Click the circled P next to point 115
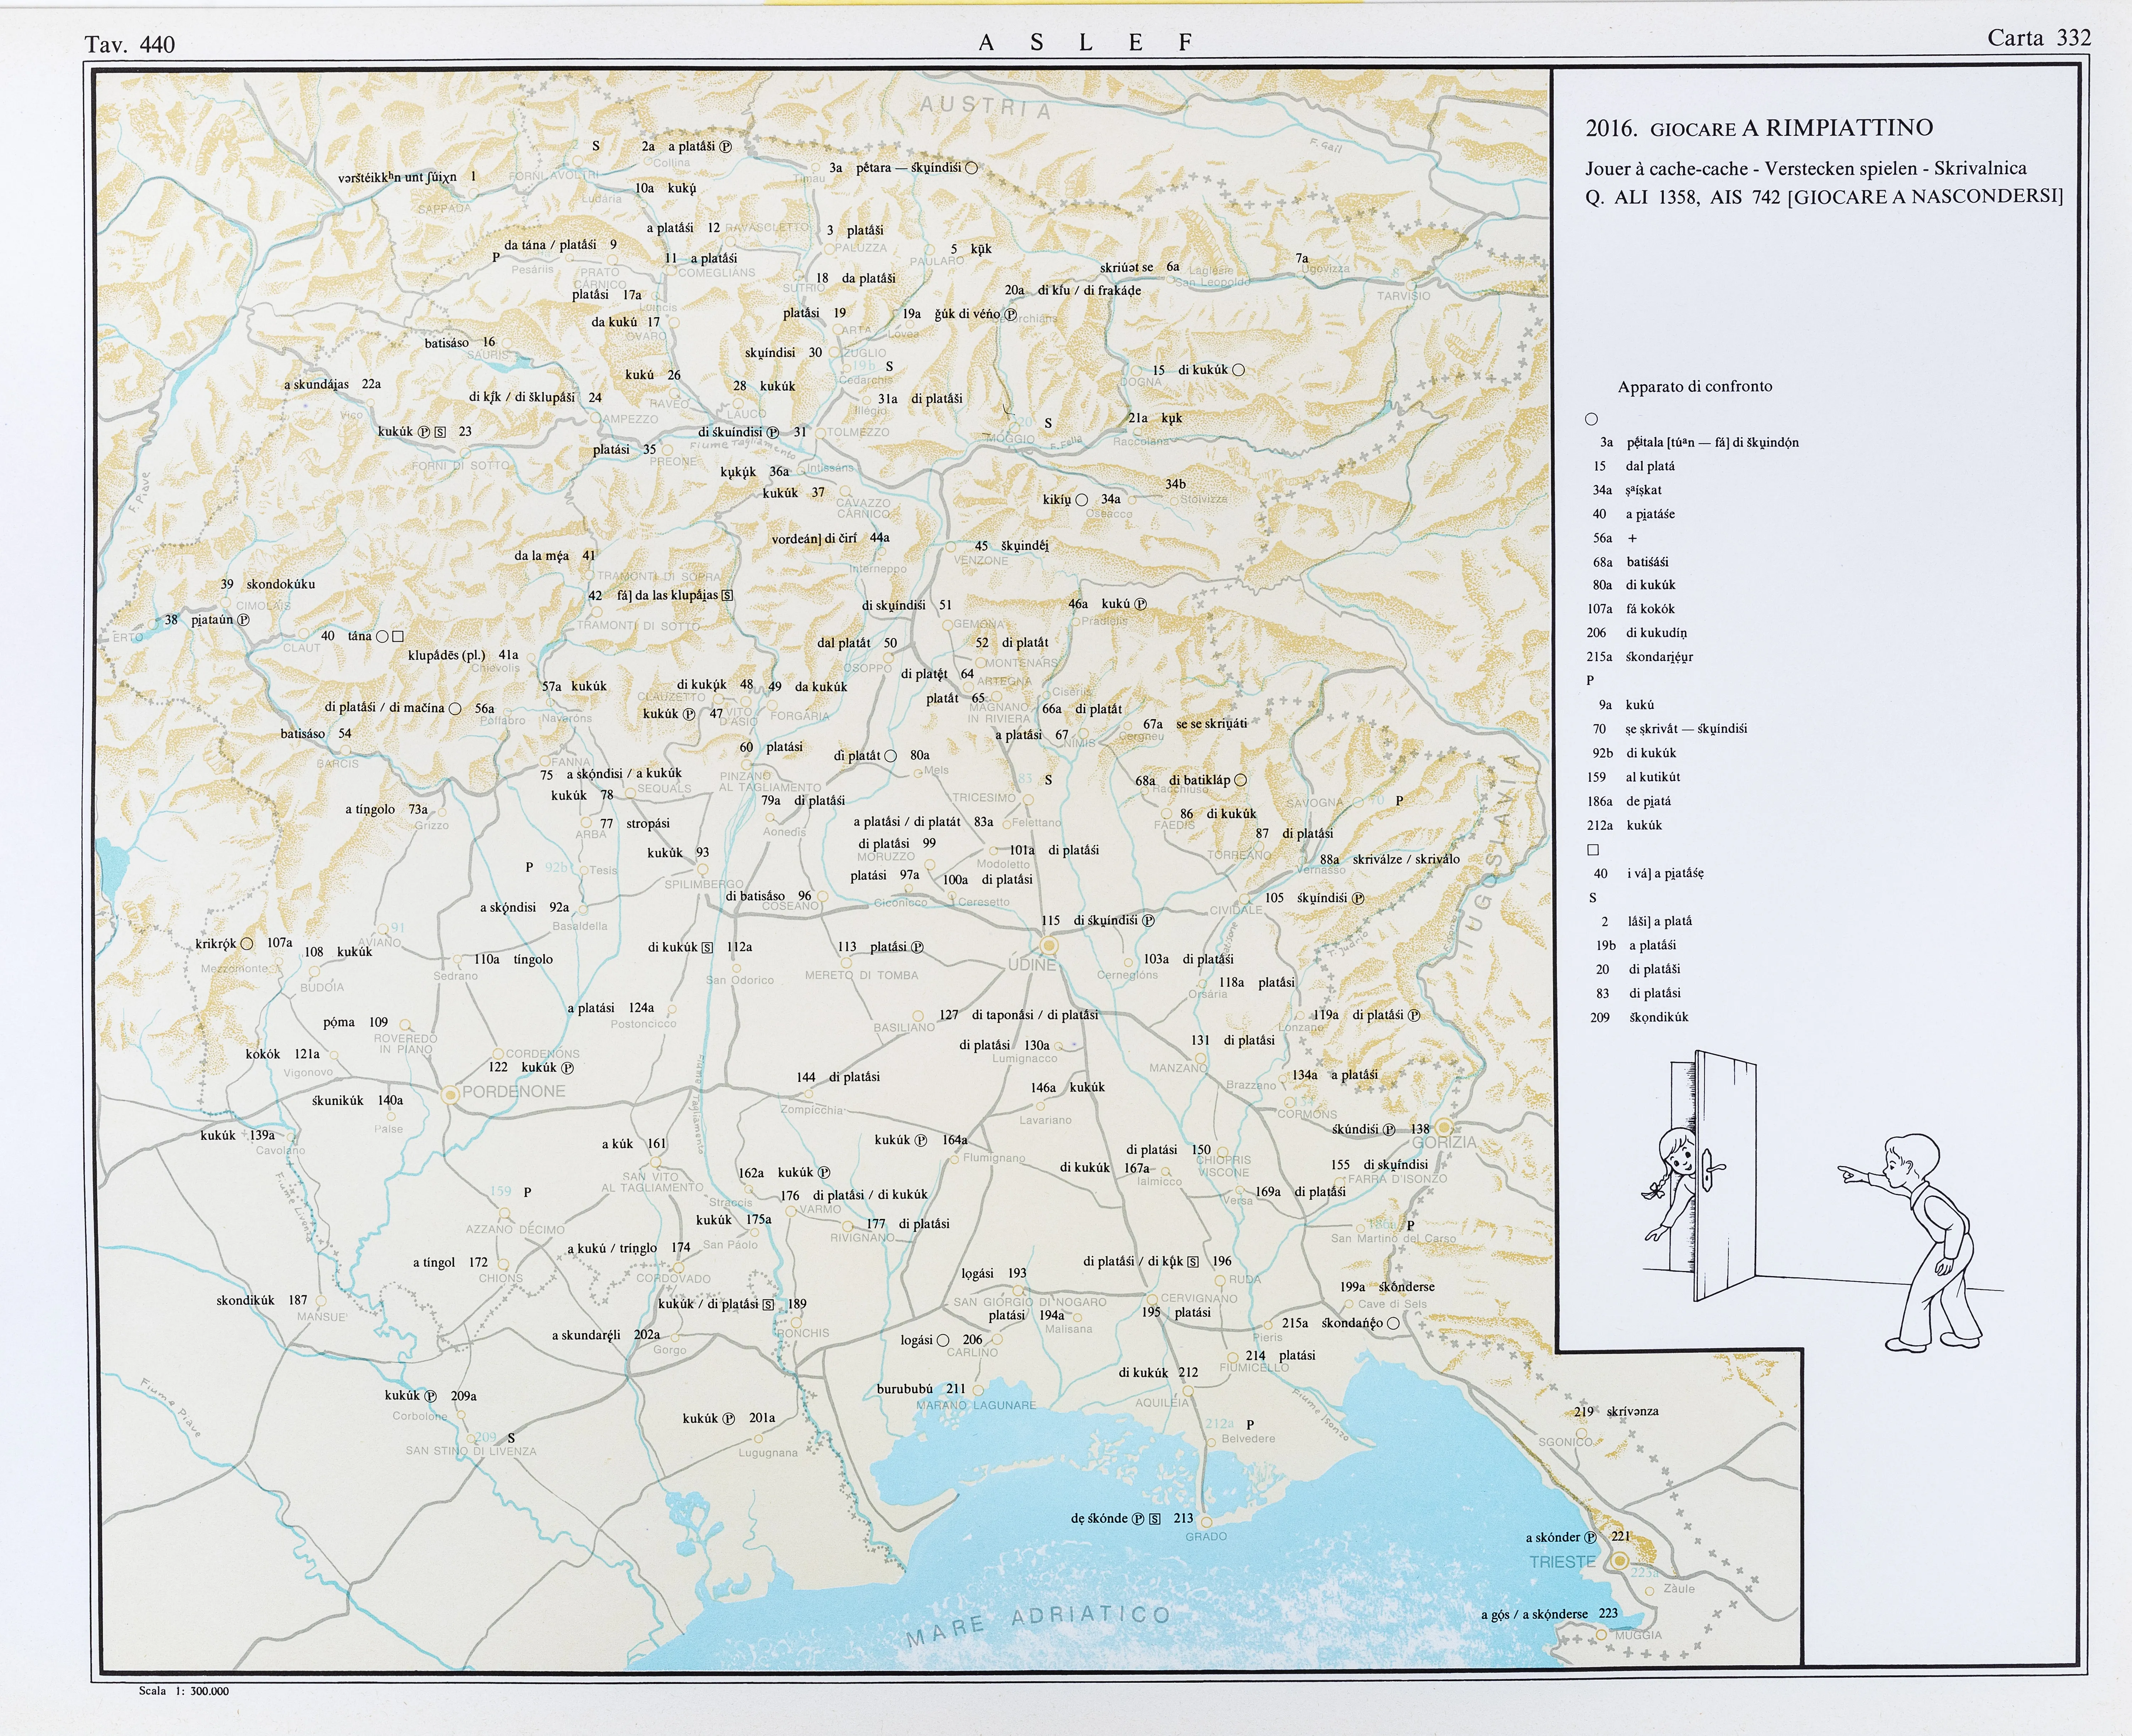Image resolution: width=2132 pixels, height=1736 pixels. coord(1148,920)
